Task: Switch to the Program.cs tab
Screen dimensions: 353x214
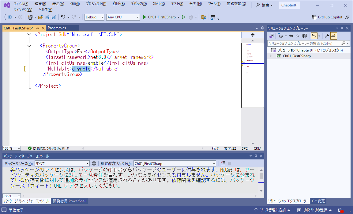Action: tap(57, 28)
